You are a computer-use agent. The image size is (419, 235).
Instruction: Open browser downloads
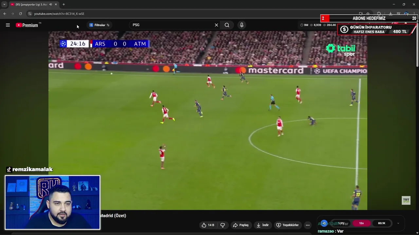[391, 14]
